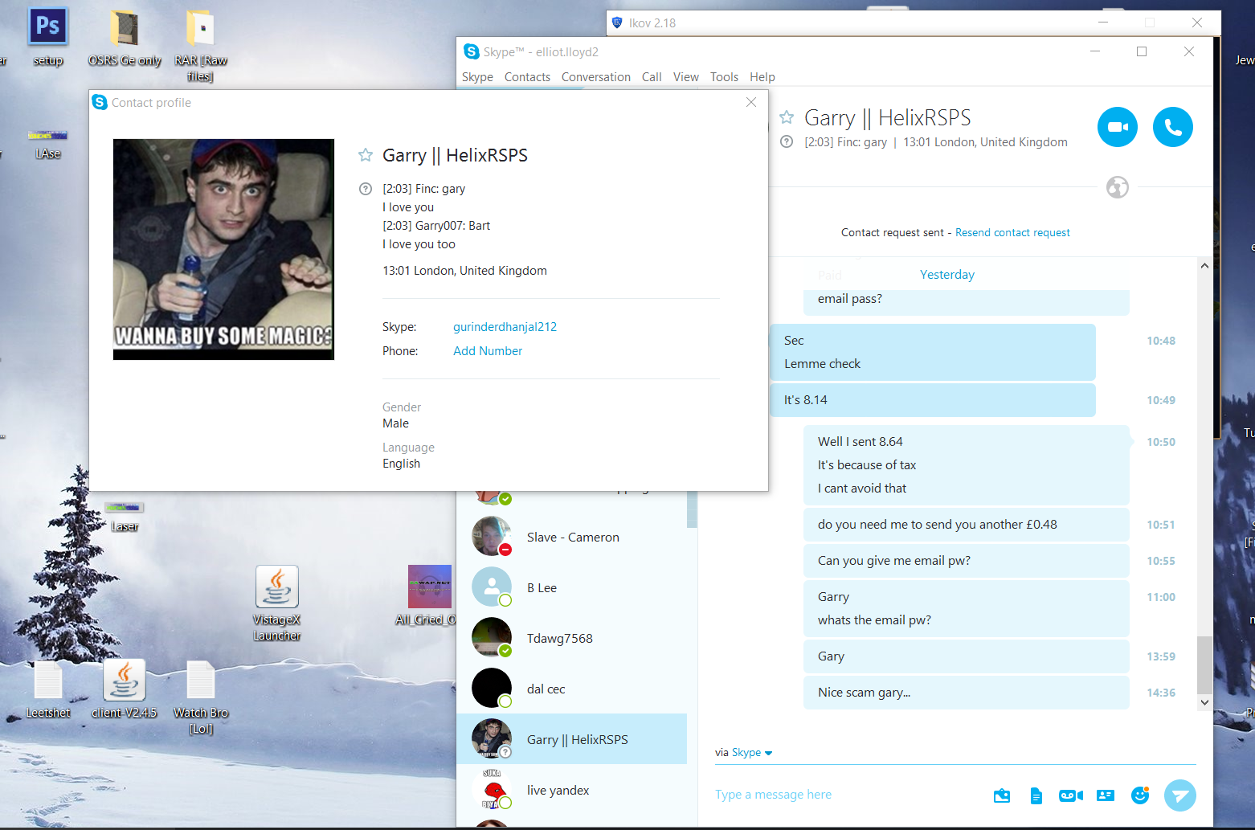Click Add Number link
Screen dimensions: 1255x830
[488, 351]
